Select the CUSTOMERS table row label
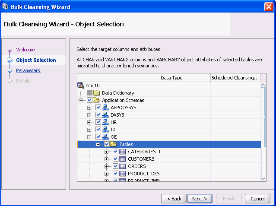Screen dimensions: 276x206 pyautogui.click(x=141, y=159)
